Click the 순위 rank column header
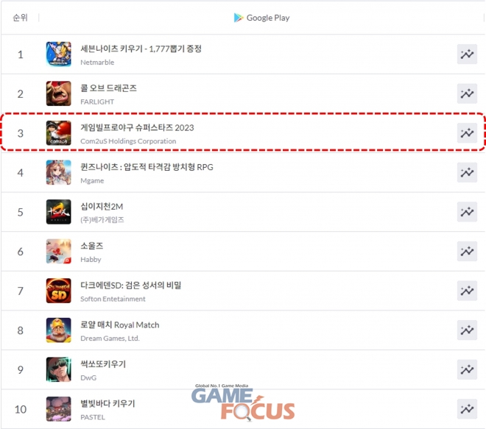 20,18
